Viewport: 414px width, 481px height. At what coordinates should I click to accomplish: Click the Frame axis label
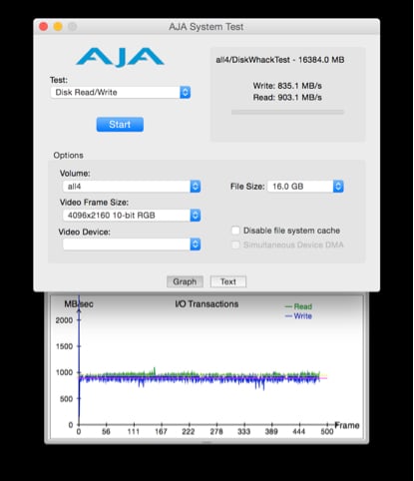click(347, 425)
